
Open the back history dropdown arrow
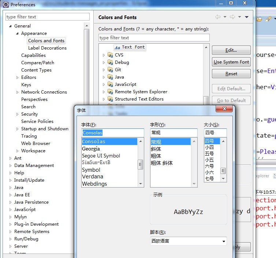(225, 17)
